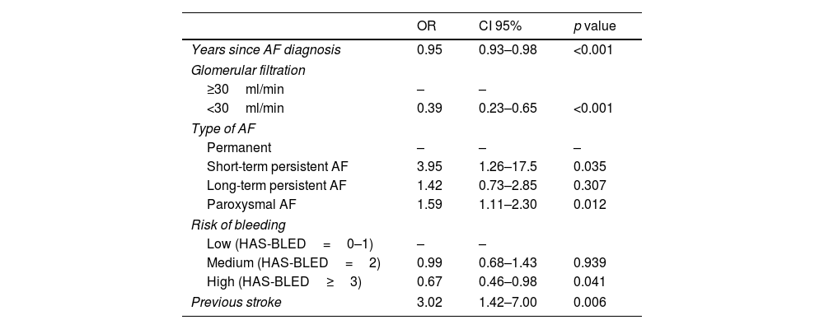Click the OR column header
The width and height of the screenshot is (824, 329).
click(x=427, y=26)
